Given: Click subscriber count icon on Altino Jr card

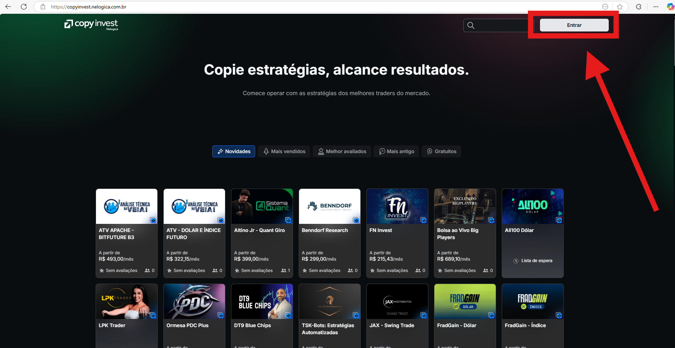Looking at the screenshot, I should [283, 271].
